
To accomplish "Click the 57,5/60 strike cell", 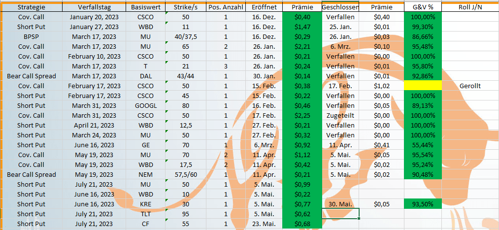I will click(185, 175).
